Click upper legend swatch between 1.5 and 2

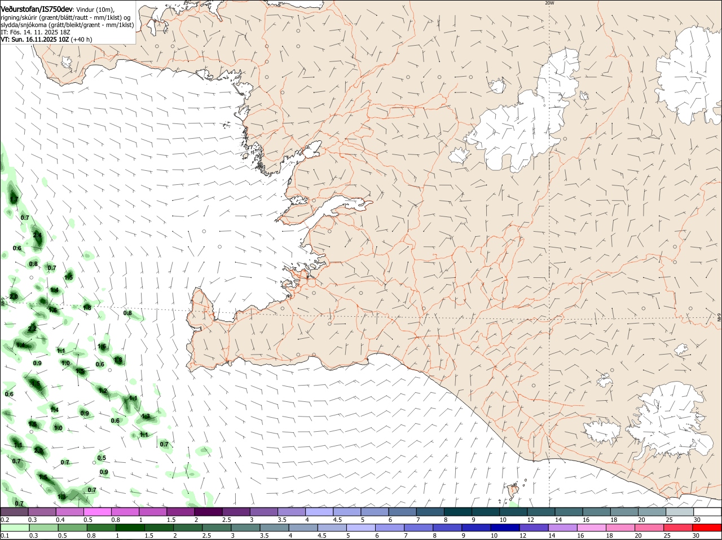[181, 512]
